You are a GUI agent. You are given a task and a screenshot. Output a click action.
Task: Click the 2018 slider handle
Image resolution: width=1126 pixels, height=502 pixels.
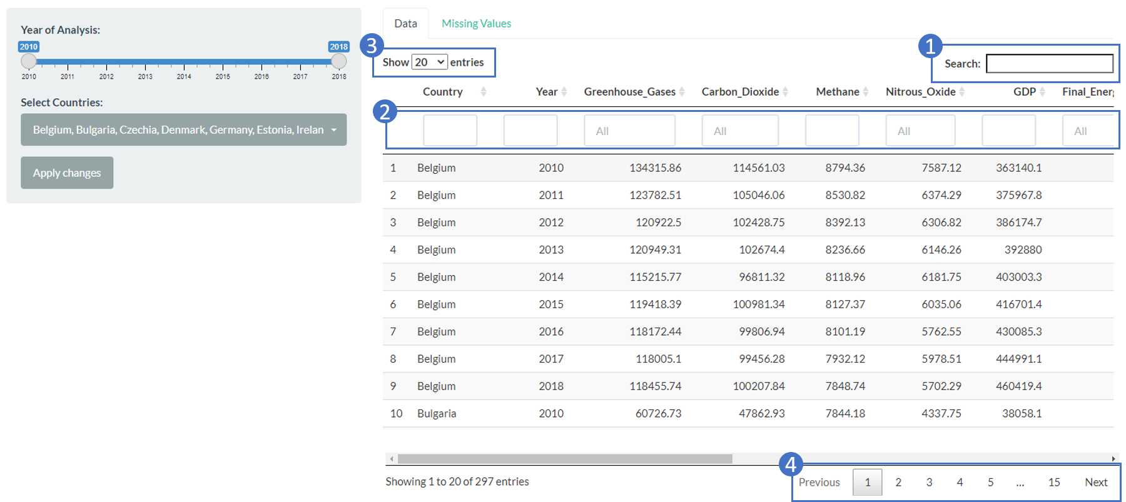(339, 61)
